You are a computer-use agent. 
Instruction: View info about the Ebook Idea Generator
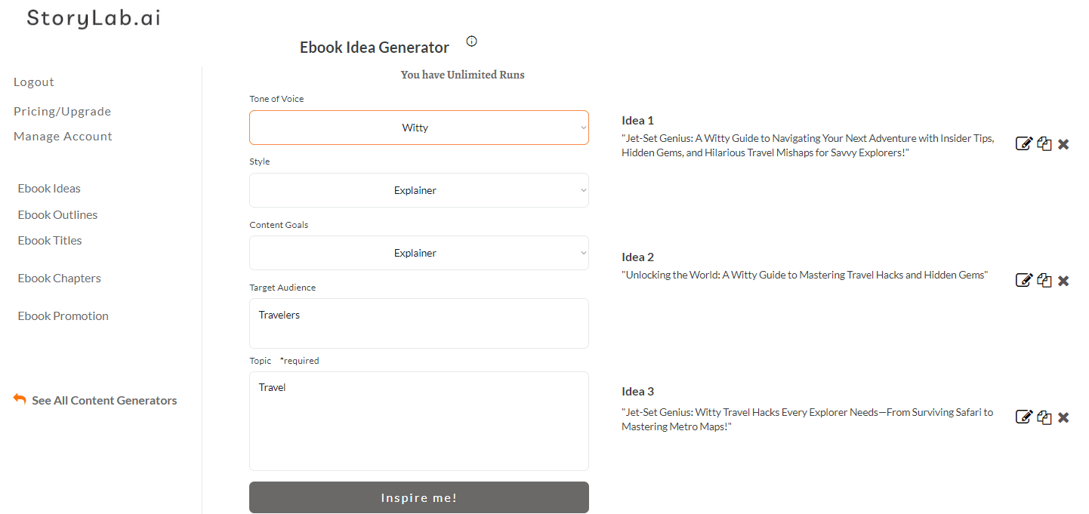point(471,41)
